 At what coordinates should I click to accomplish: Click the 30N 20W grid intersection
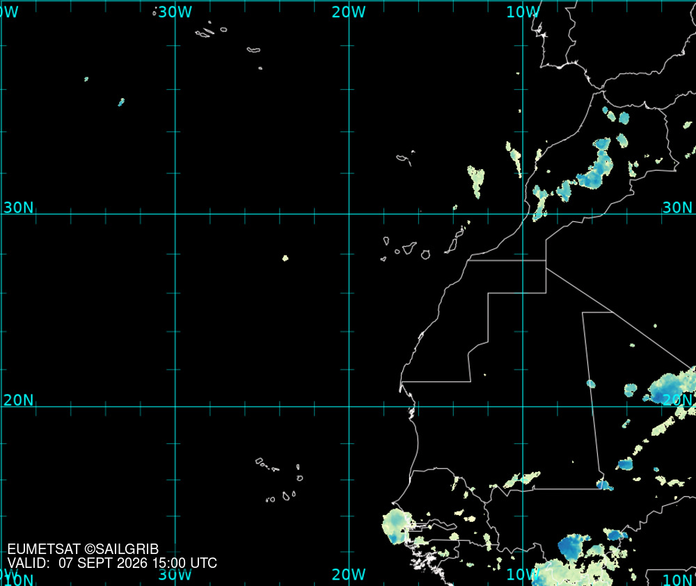click(x=349, y=214)
